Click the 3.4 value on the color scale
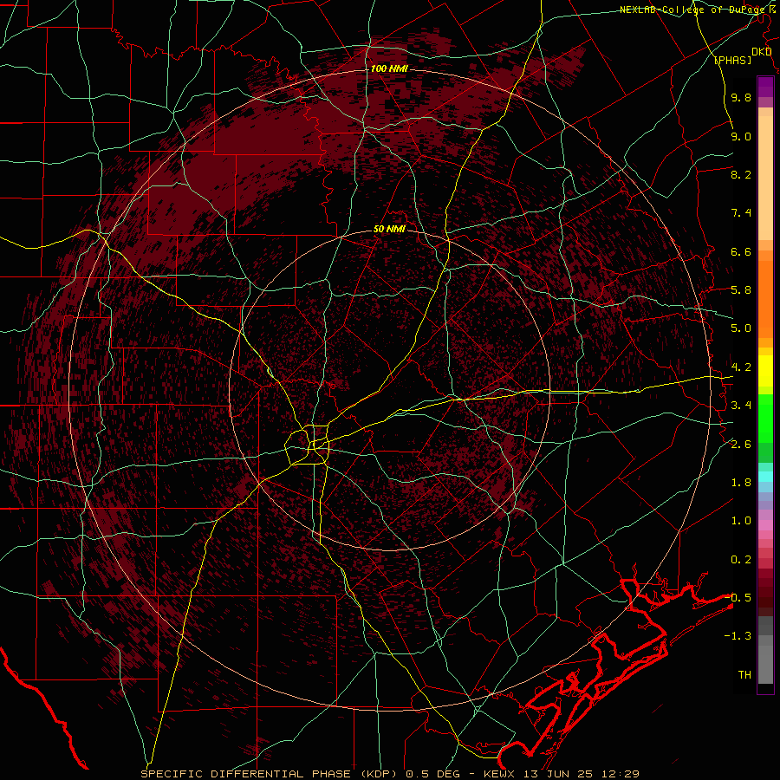 click(741, 406)
